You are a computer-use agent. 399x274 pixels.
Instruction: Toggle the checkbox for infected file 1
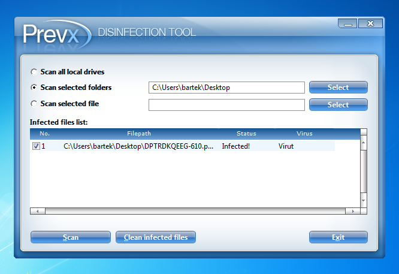click(x=36, y=146)
